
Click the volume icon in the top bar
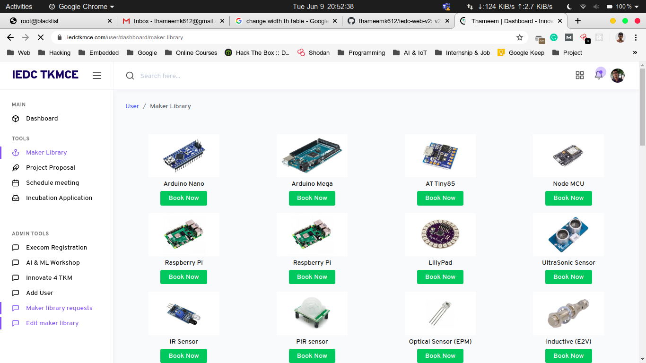point(596,7)
